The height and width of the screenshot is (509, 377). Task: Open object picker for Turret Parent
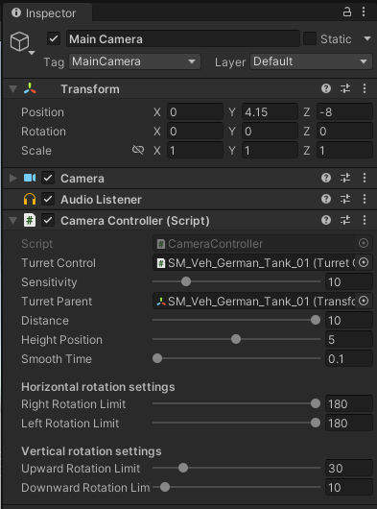[x=364, y=302]
